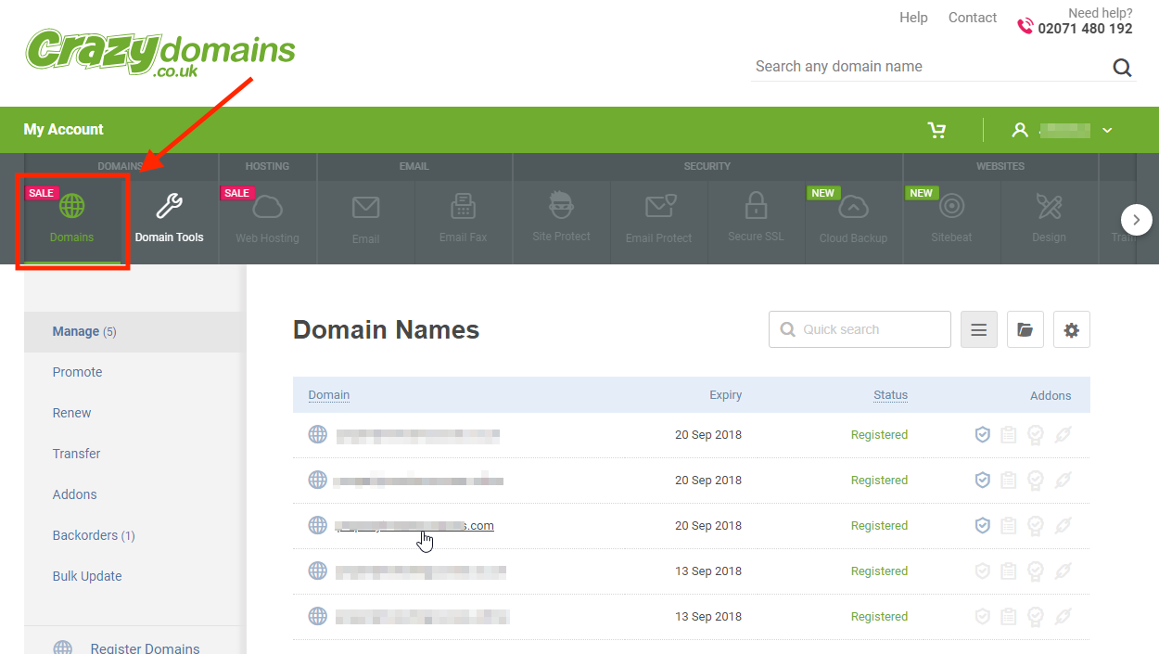Screen dimensions: 1159x654
Task: Open Register Domains in sidebar
Action: tap(145, 648)
